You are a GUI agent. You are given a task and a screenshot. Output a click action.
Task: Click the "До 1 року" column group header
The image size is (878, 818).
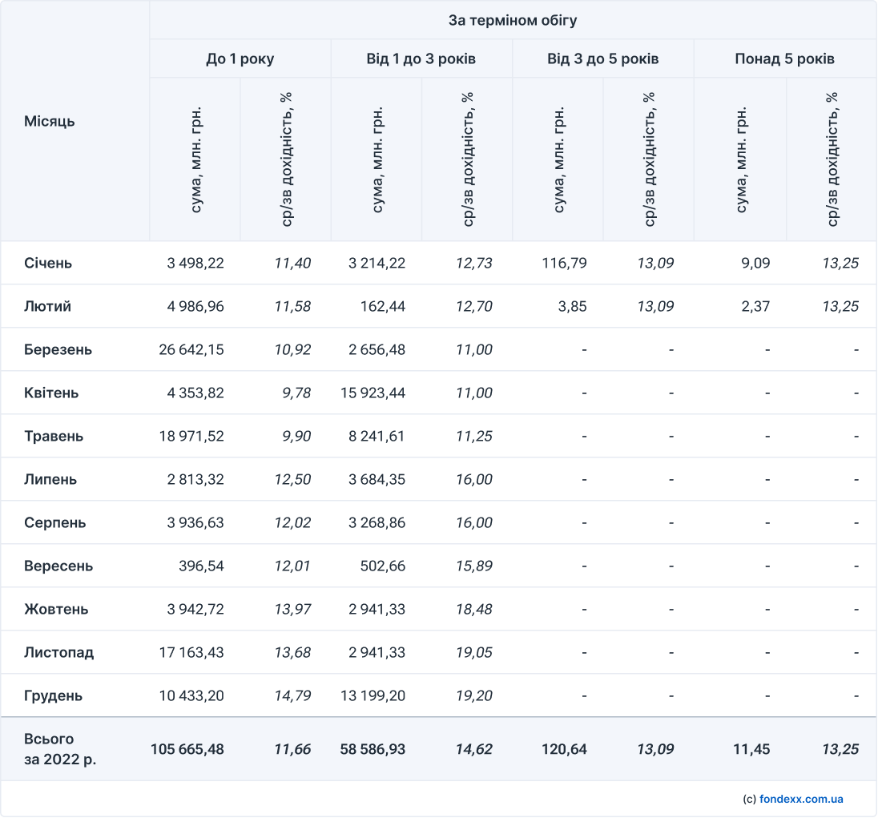pyautogui.click(x=240, y=59)
